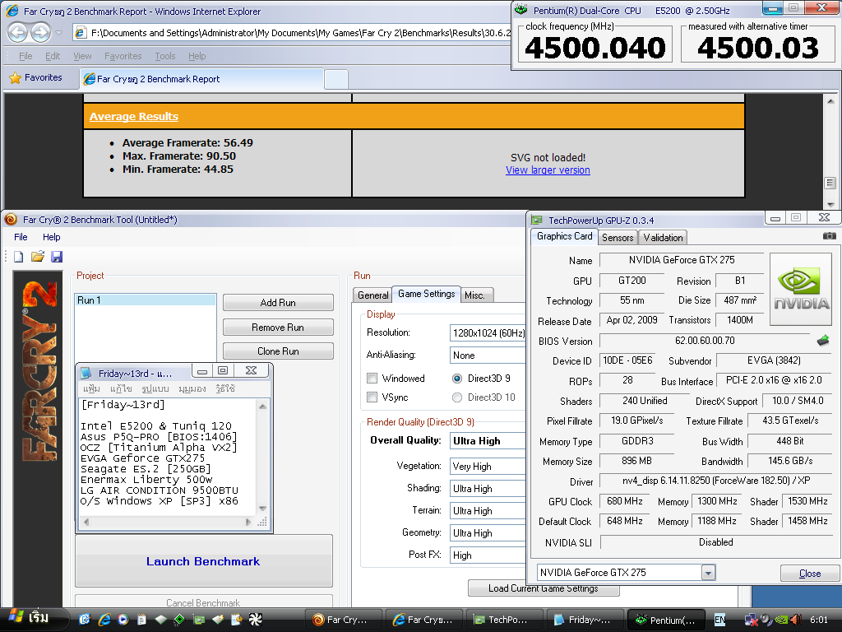Click the NVIDIA logo in GPU-Z
This screenshot has height=632, width=842.
pyautogui.click(x=801, y=289)
